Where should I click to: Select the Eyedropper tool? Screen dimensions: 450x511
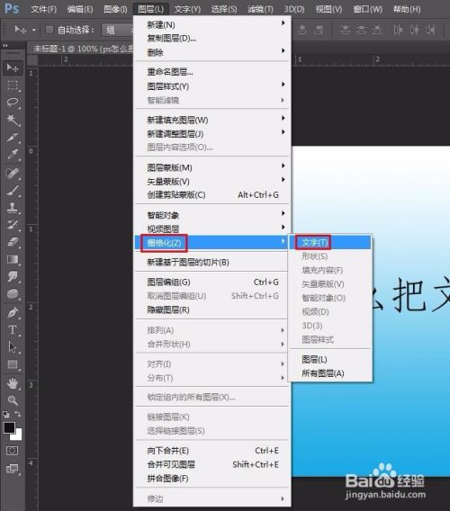[x=13, y=155]
